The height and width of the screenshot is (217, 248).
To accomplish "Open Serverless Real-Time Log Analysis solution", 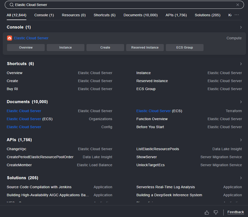I will click(189, 187).
